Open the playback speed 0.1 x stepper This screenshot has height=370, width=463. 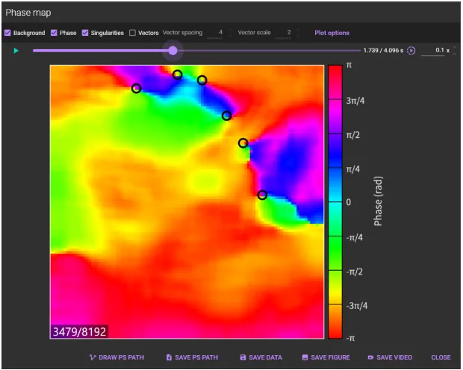[x=455, y=51]
